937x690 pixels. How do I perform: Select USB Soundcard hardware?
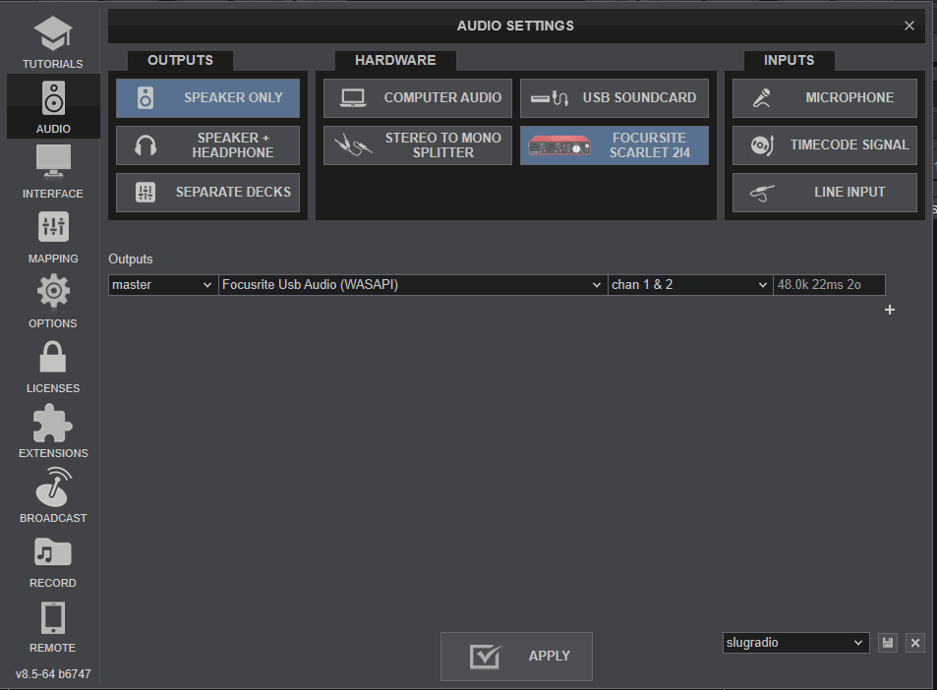615,98
